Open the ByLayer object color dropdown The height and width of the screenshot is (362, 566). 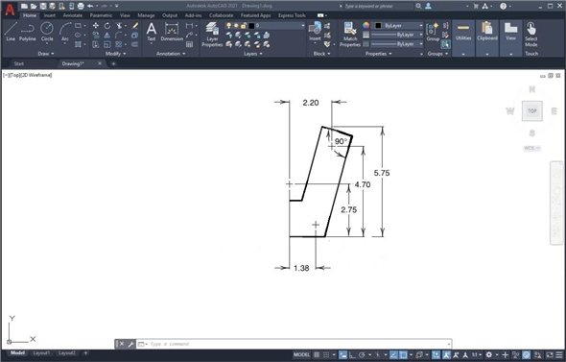tap(398, 26)
